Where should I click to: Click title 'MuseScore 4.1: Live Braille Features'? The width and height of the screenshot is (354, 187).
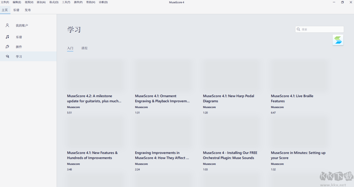(x=292, y=98)
